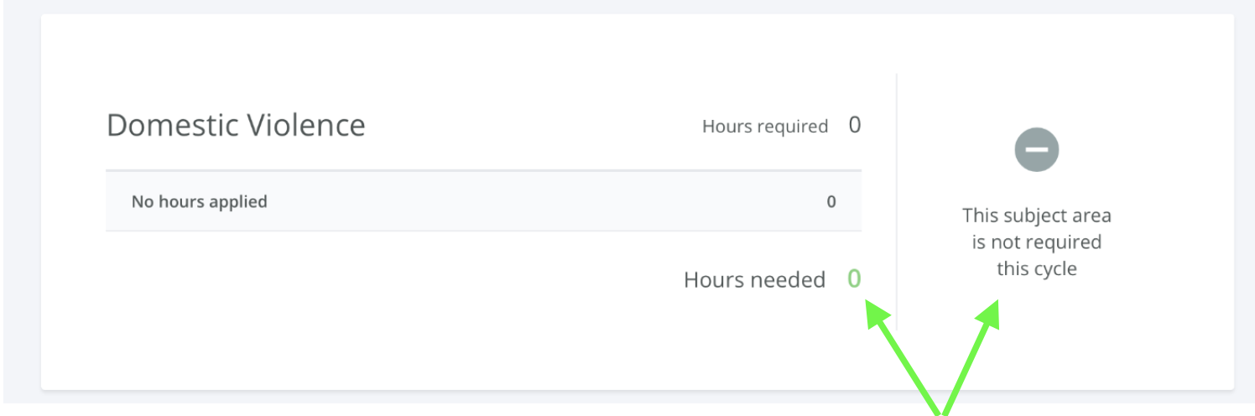Image resolution: width=1255 pixels, height=416 pixels.
Task: Click the Hours needed label
Action: click(754, 279)
